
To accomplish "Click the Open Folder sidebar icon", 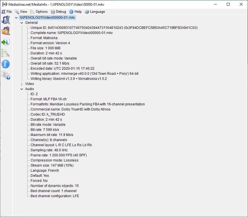I will [x=6, y=31].
